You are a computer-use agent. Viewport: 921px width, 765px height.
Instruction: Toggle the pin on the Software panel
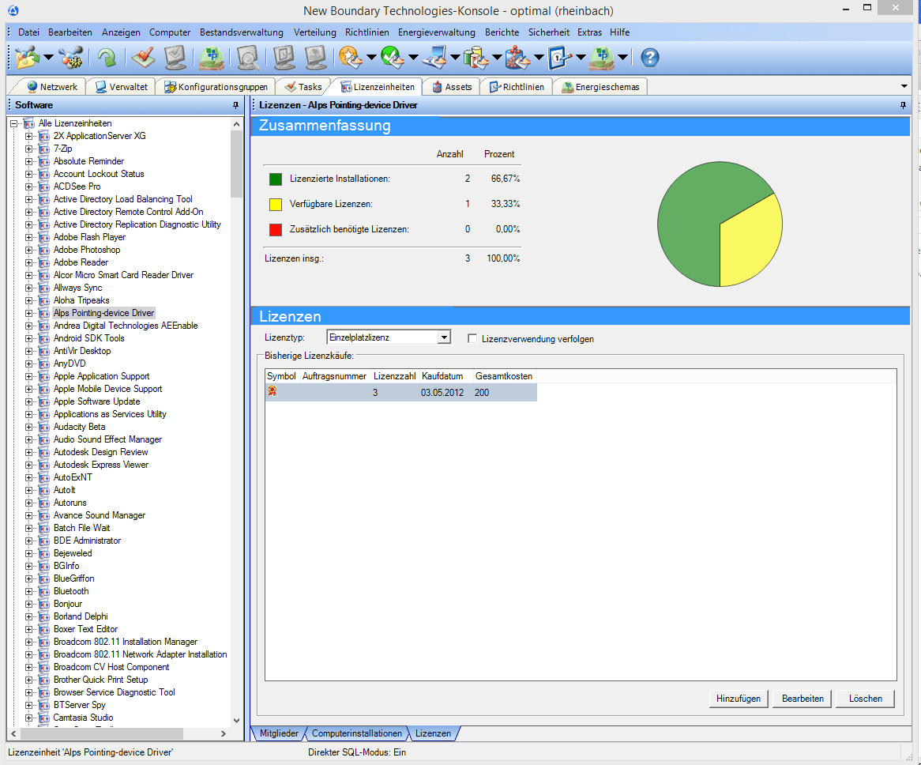tap(235, 104)
